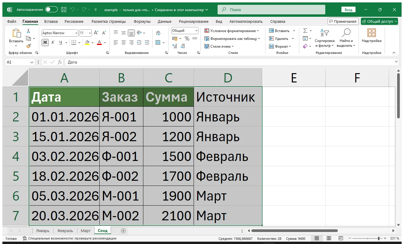Center text horizontally
This screenshot has width=404, height=244.
124,43
